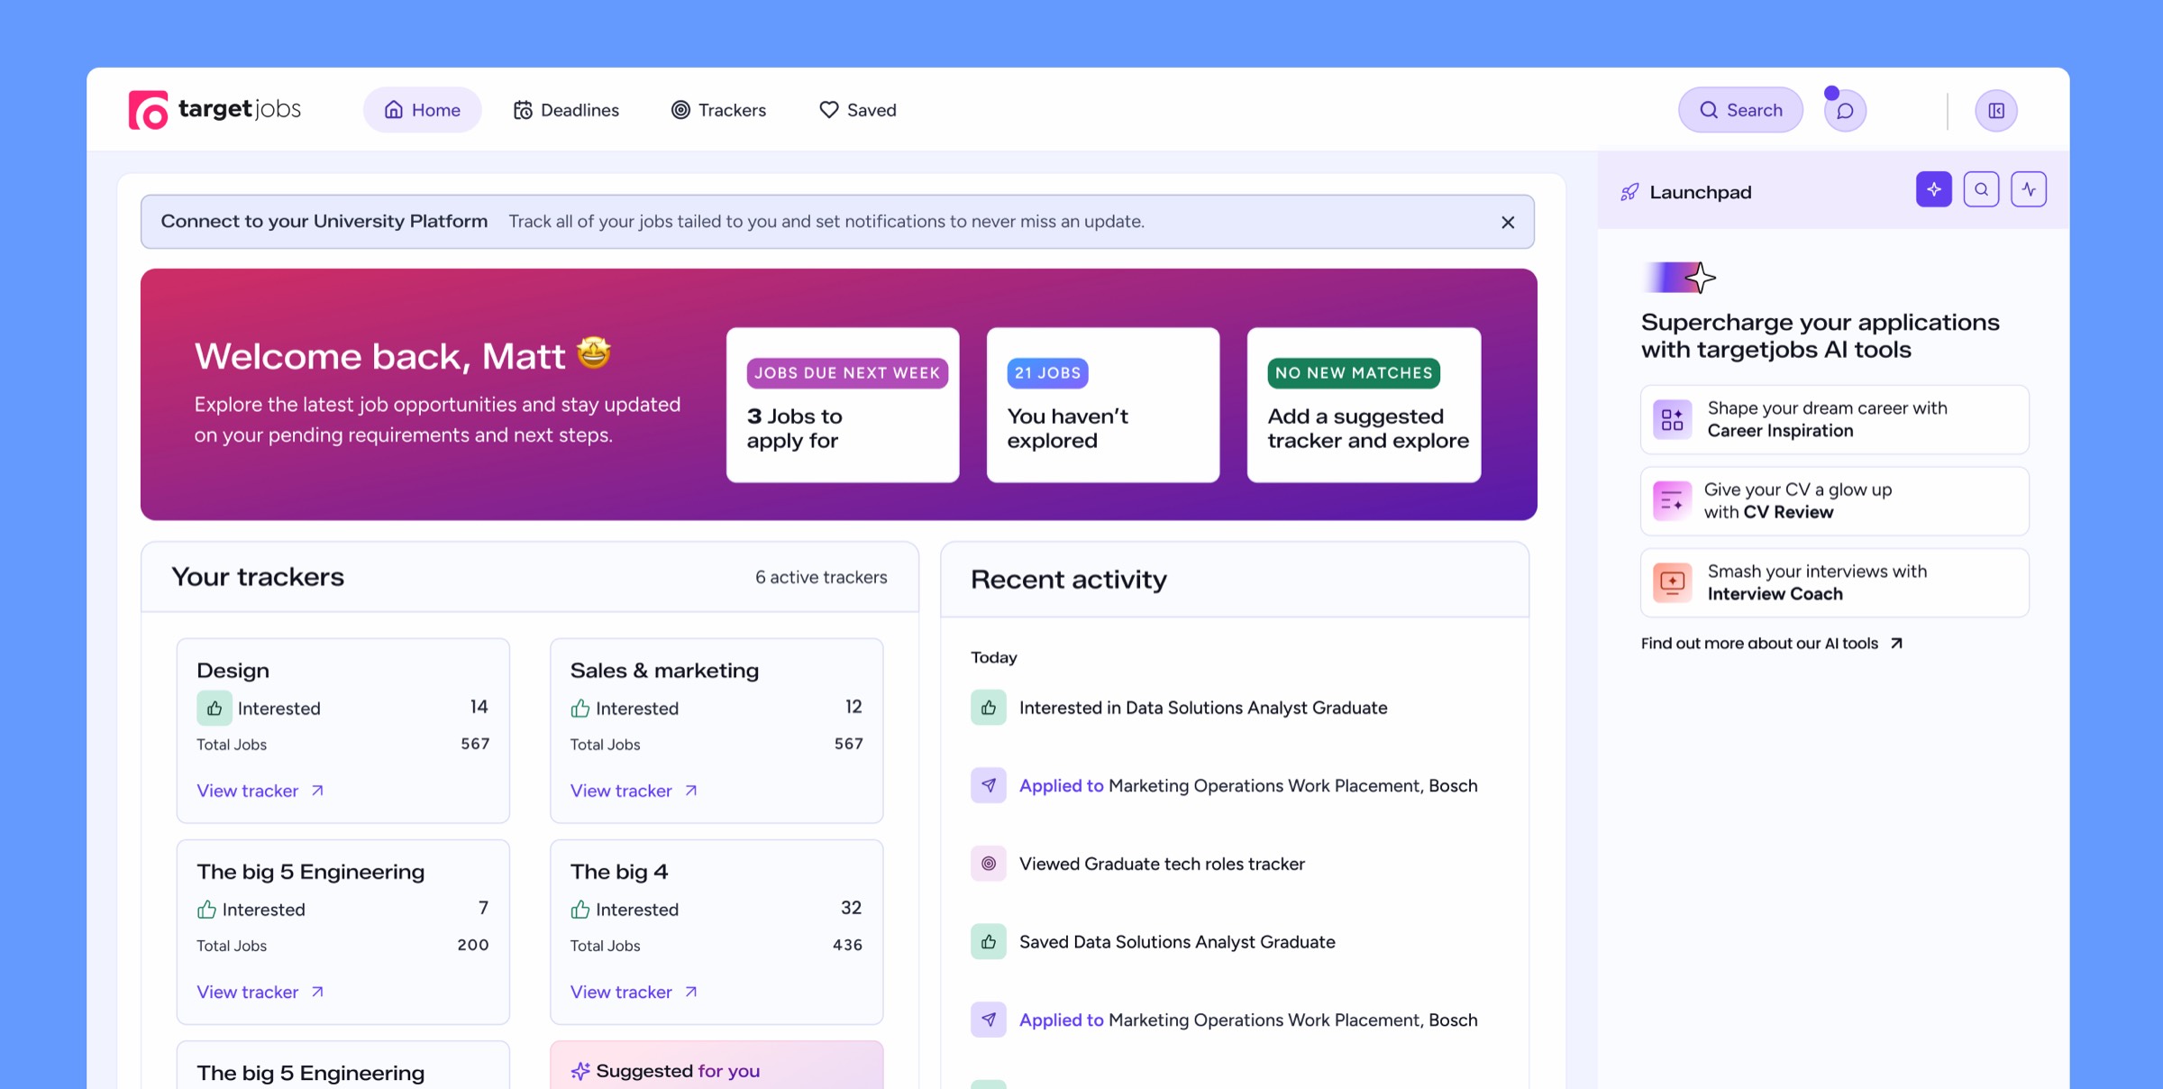Open the 21 Jobs unexplored card
Viewport: 2163px width, 1089px height.
1103,405
